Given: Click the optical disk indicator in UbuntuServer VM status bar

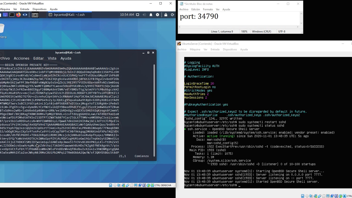Looking at the screenshot, I should (x=307, y=196).
